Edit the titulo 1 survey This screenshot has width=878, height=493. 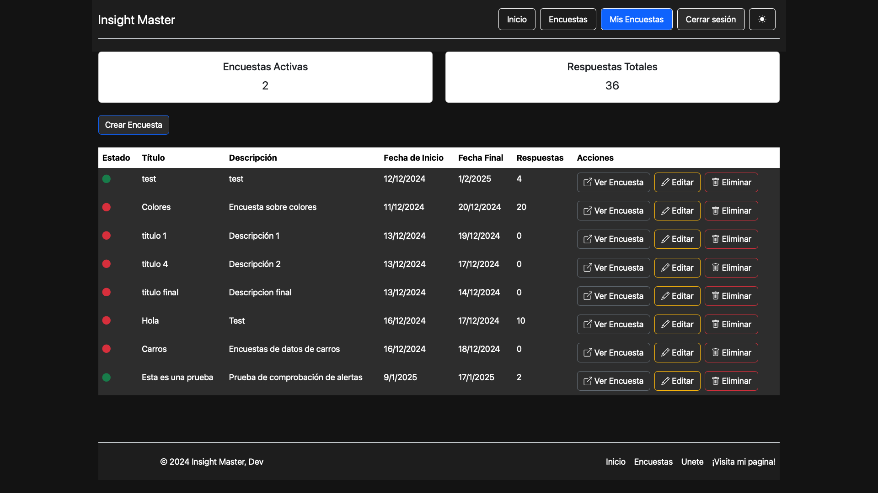click(x=677, y=239)
